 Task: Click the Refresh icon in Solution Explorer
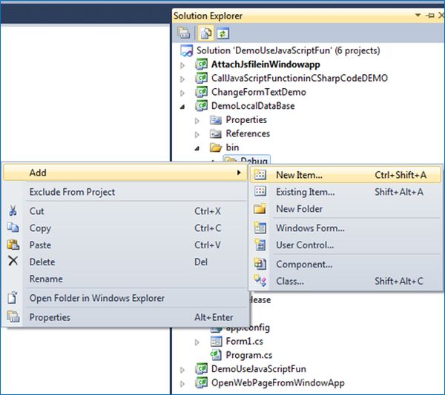(x=222, y=33)
